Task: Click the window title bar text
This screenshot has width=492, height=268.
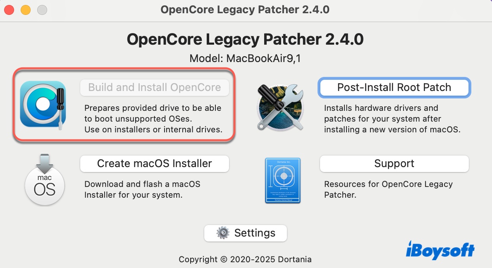Action: [x=245, y=10]
